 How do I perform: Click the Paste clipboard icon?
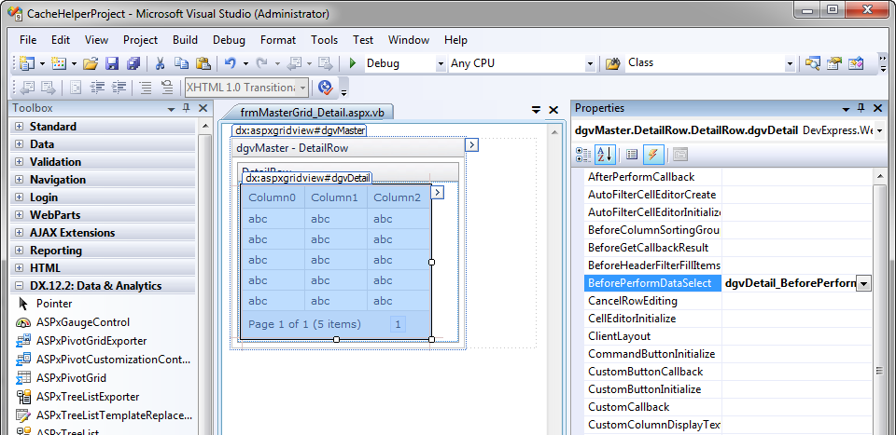[203, 63]
